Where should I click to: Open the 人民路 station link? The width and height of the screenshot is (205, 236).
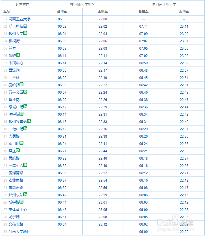click(x=14, y=136)
